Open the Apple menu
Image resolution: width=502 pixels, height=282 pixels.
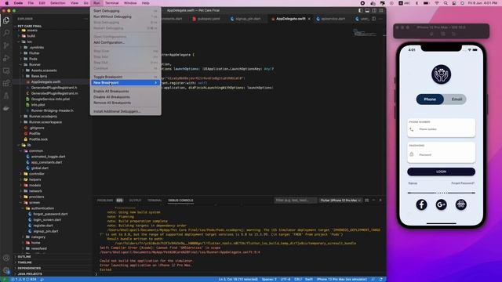tap(7, 3)
